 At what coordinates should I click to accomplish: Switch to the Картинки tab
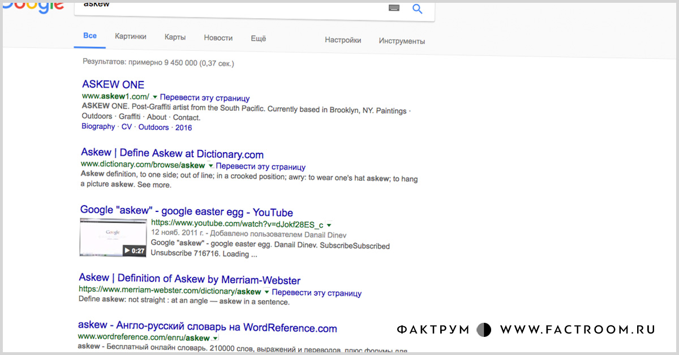point(130,37)
